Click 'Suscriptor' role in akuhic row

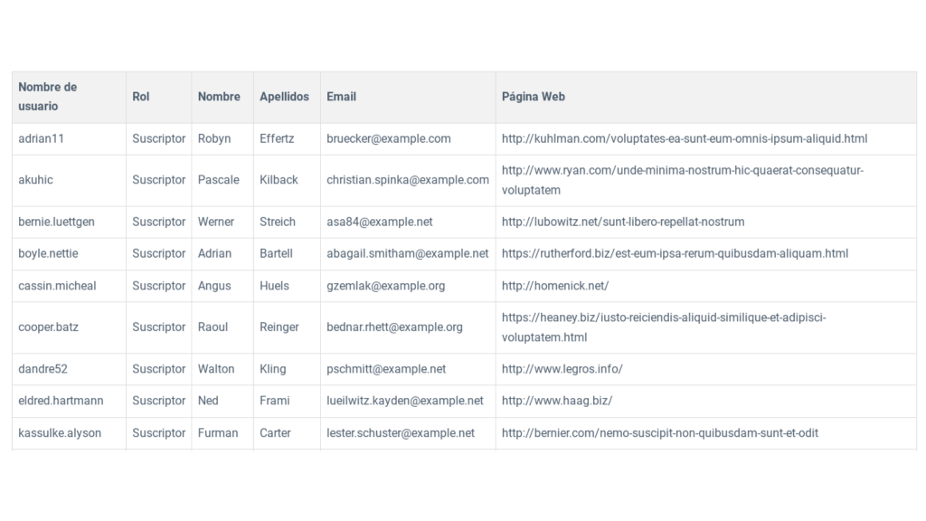(159, 180)
